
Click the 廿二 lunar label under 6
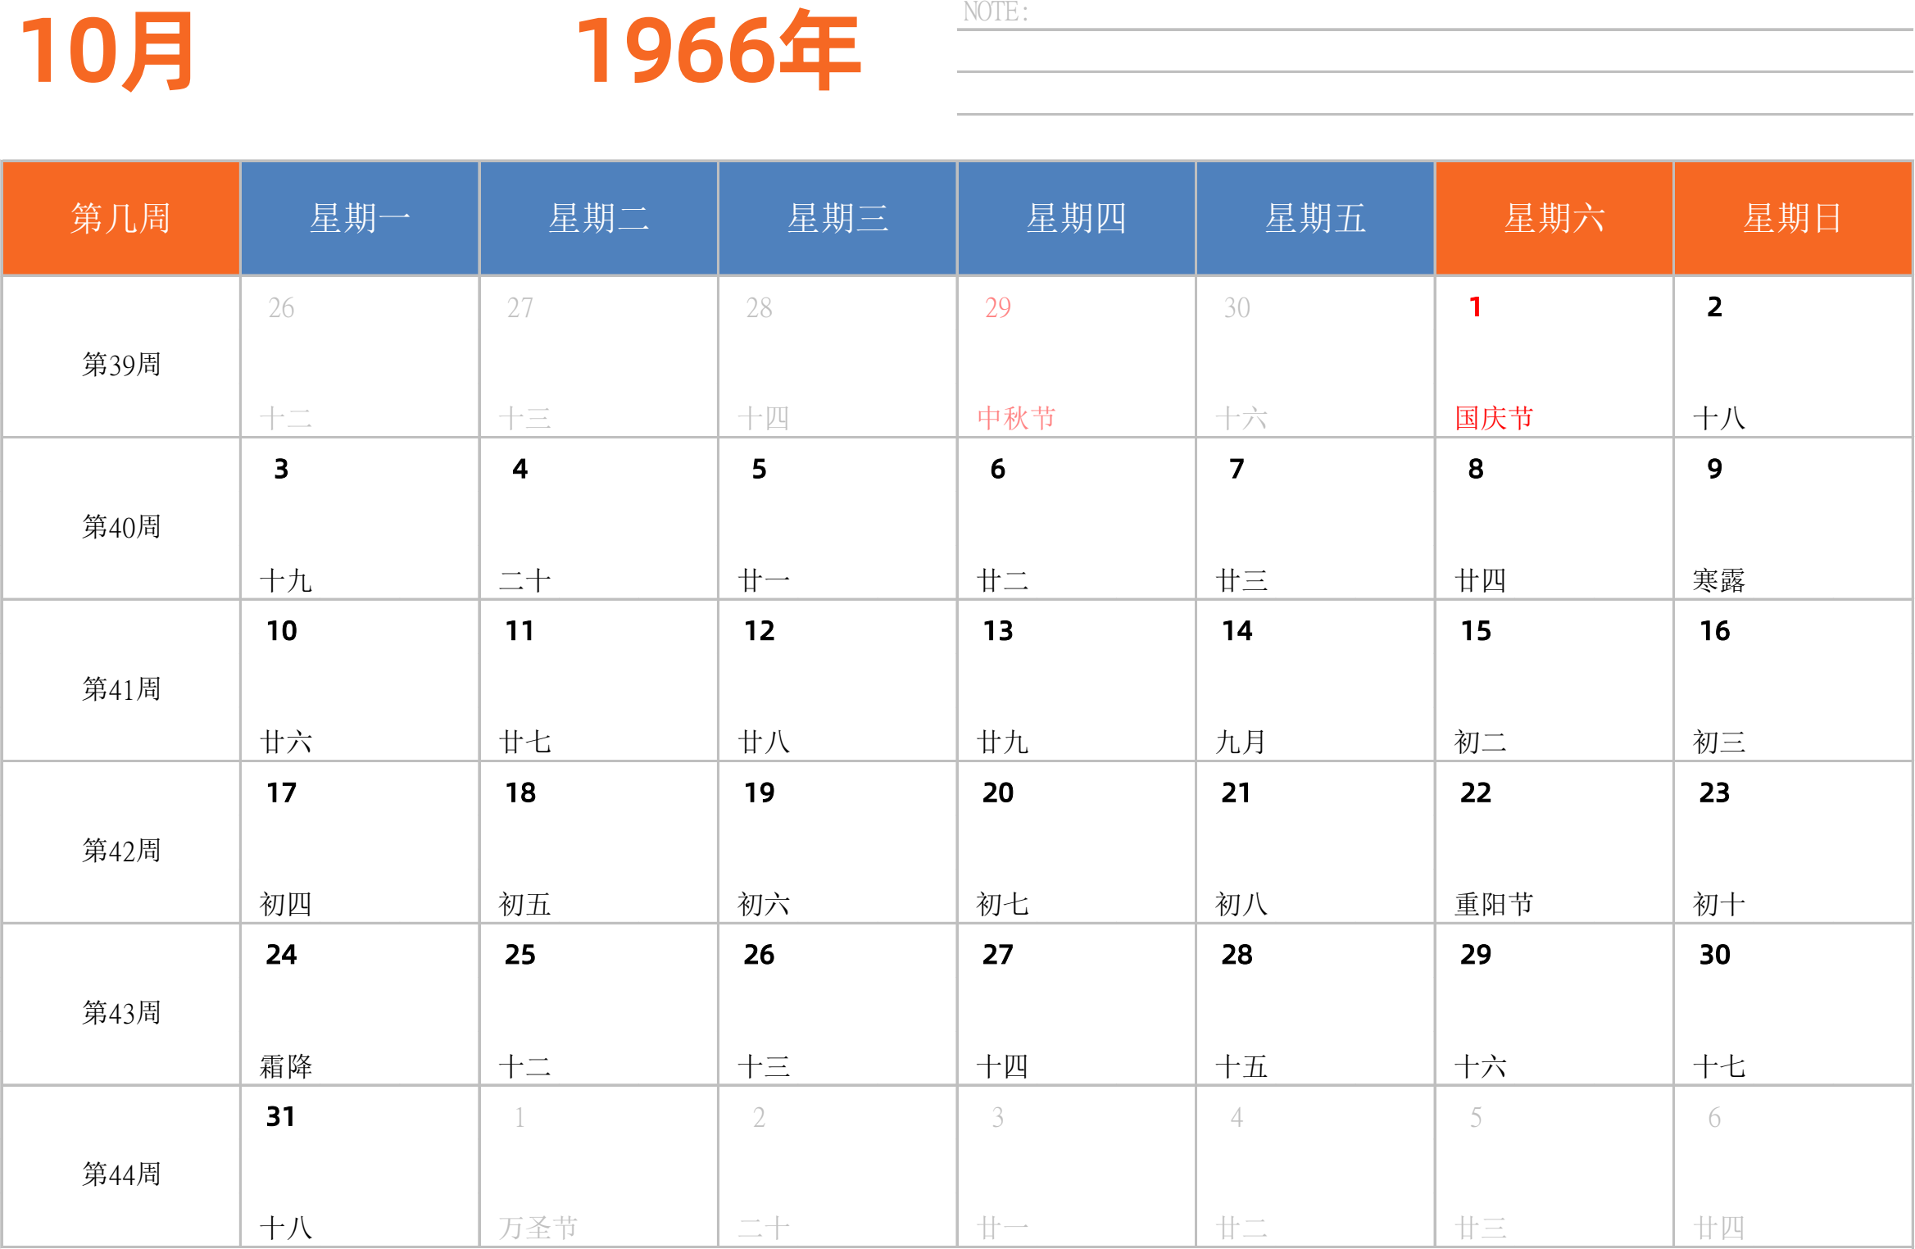tap(1003, 580)
